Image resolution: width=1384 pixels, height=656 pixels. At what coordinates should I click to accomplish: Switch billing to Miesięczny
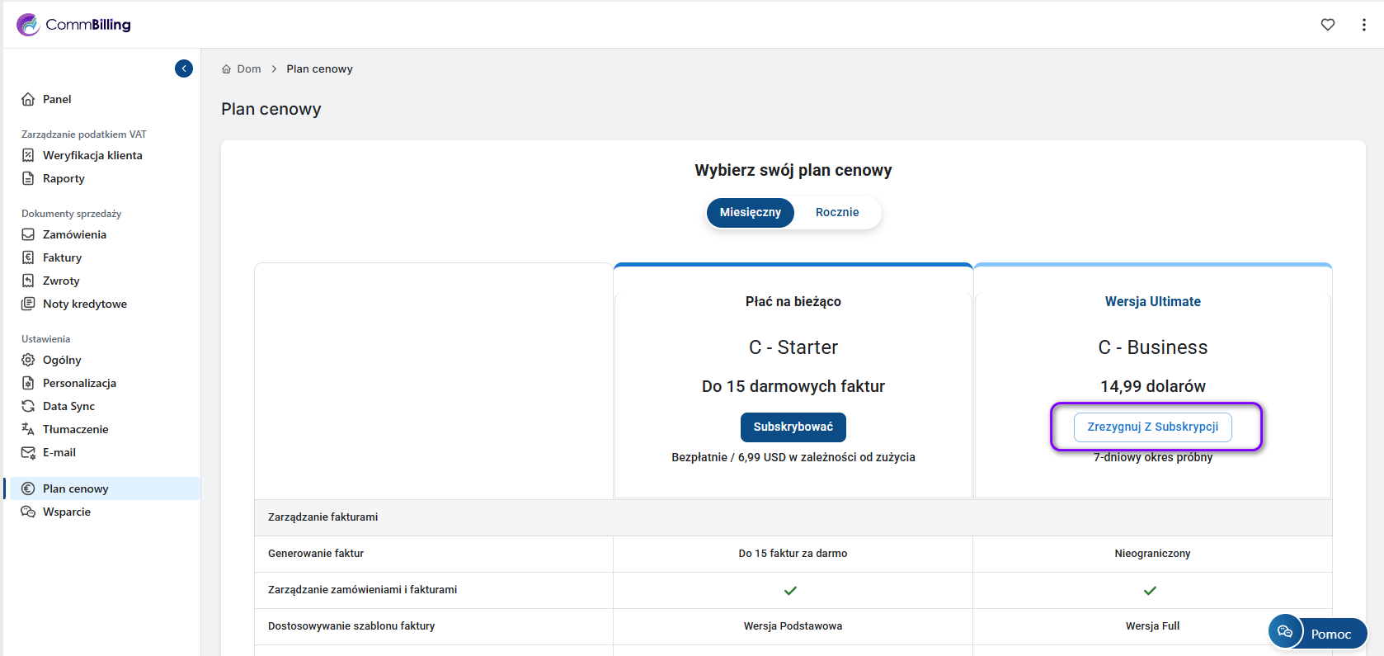[x=750, y=212]
